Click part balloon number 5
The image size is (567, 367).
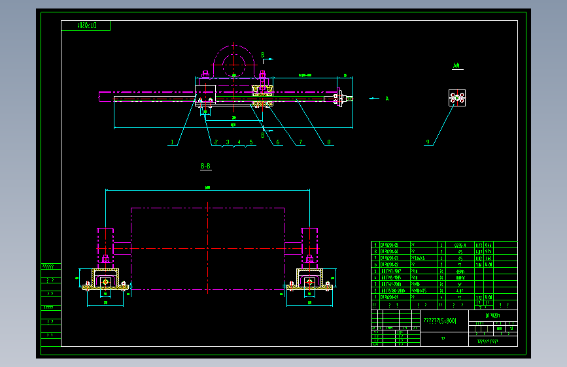(x=251, y=142)
